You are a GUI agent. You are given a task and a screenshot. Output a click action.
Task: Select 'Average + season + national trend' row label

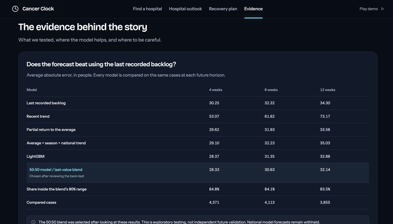pyautogui.click(x=56, y=143)
